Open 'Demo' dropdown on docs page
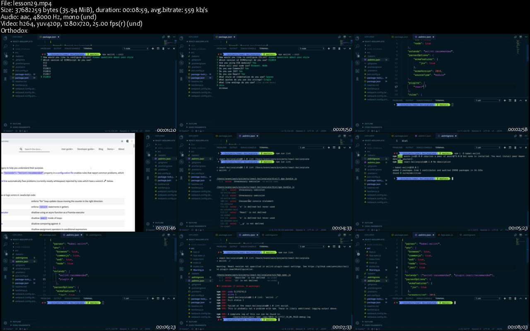Screen dimensions: 530x331 (111, 149)
